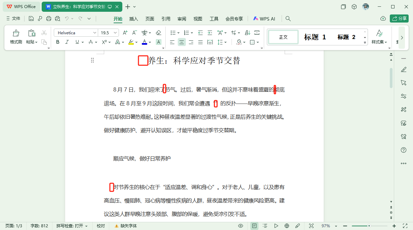The height and width of the screenshot is (230, 413).
Task: Open the Find and Replace magnifier icon
Action: (288, 19)
